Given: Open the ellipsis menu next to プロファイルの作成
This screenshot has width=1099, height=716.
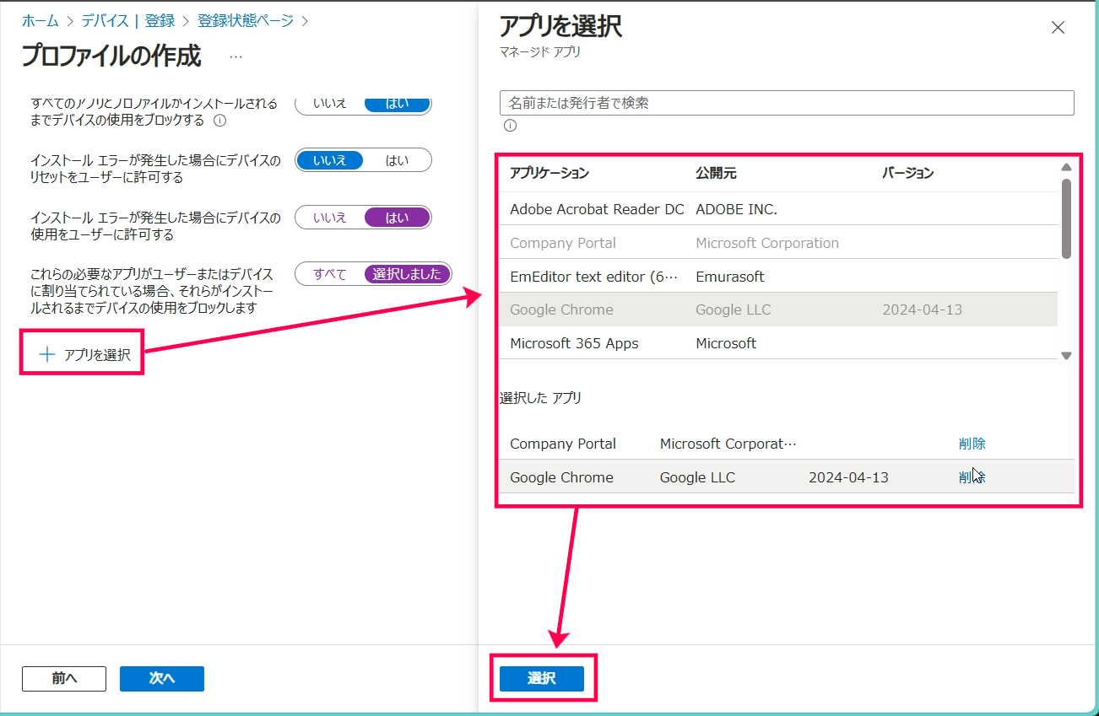Looking at the screenshot, I should (235, 57).
